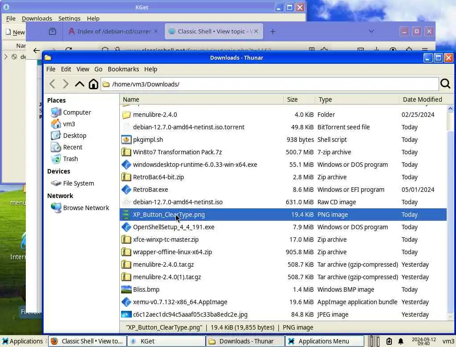
Task: Select wrapper-offline-linux-x64.zip file
Action: coord(283,252)
